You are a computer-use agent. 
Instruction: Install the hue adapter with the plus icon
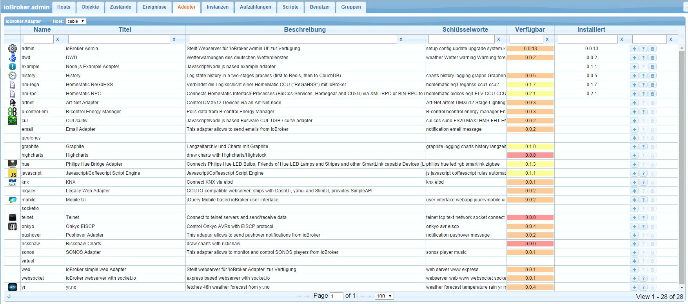coord(634,164)
